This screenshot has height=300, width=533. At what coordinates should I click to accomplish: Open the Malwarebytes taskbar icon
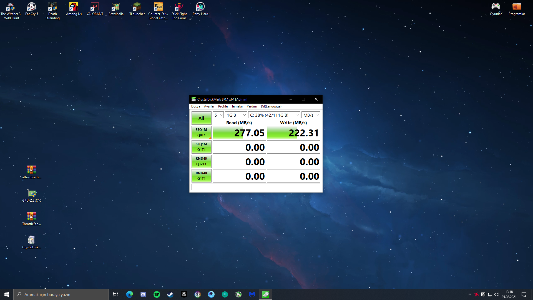tap(252, 294)
